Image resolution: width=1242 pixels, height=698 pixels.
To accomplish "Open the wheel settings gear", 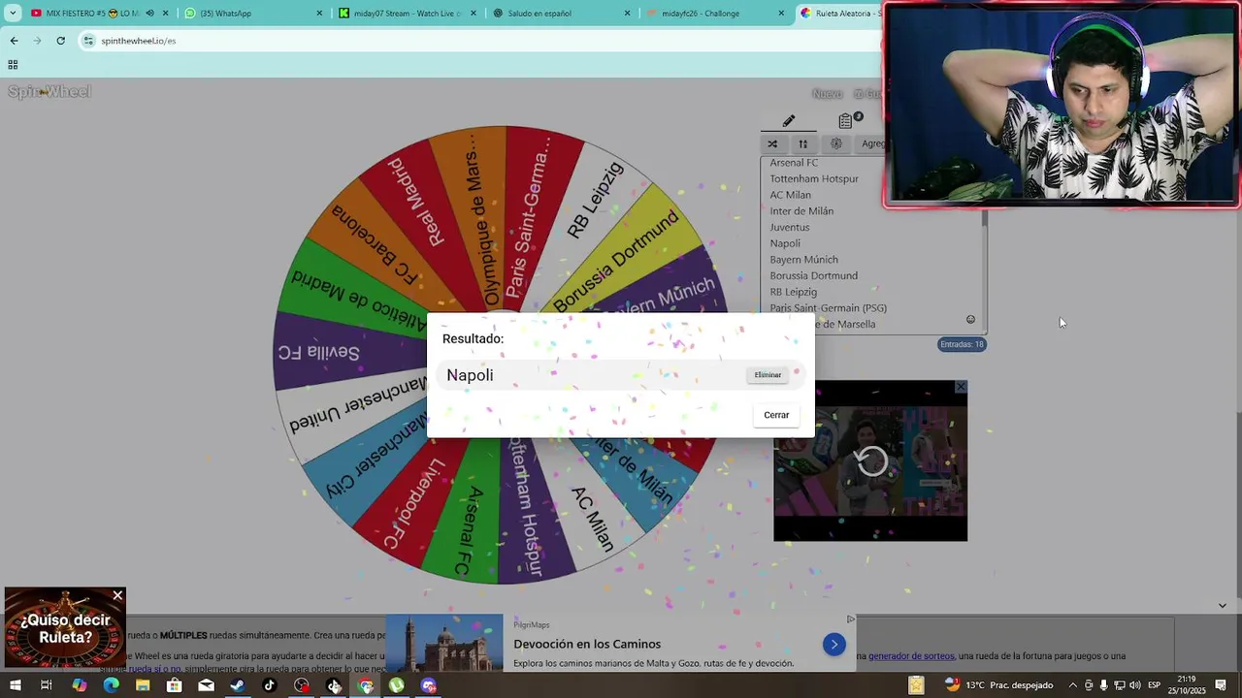I will (x=835, y=143).
